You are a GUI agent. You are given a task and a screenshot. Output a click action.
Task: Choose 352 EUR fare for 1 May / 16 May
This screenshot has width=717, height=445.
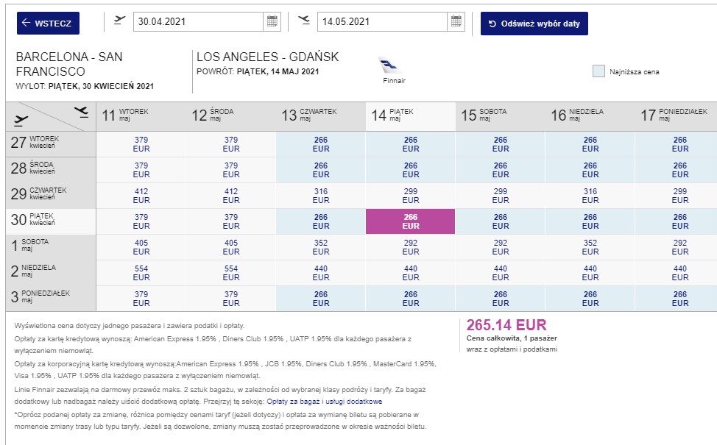point(590,247)
